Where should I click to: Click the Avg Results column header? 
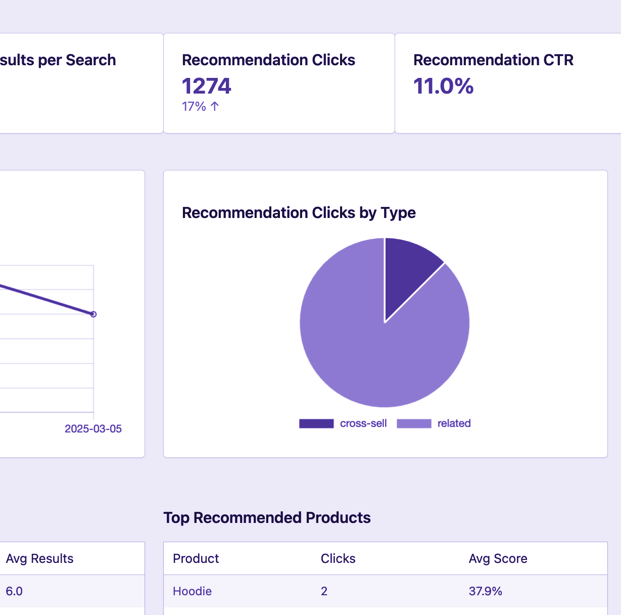point(39,558)
